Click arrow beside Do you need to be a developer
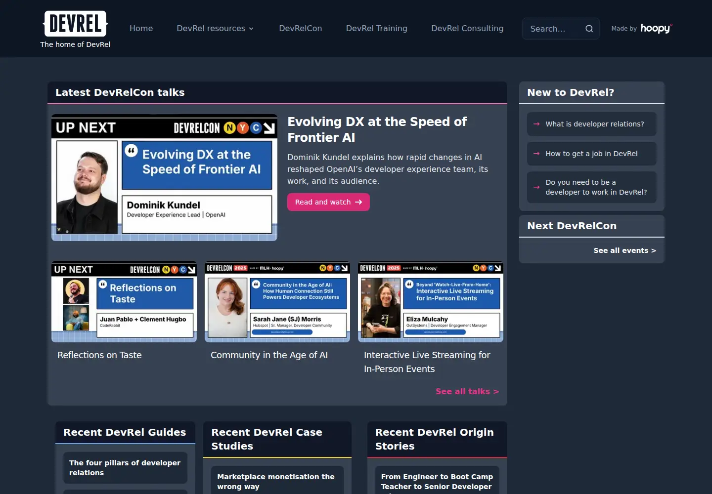 pos(536,187)
